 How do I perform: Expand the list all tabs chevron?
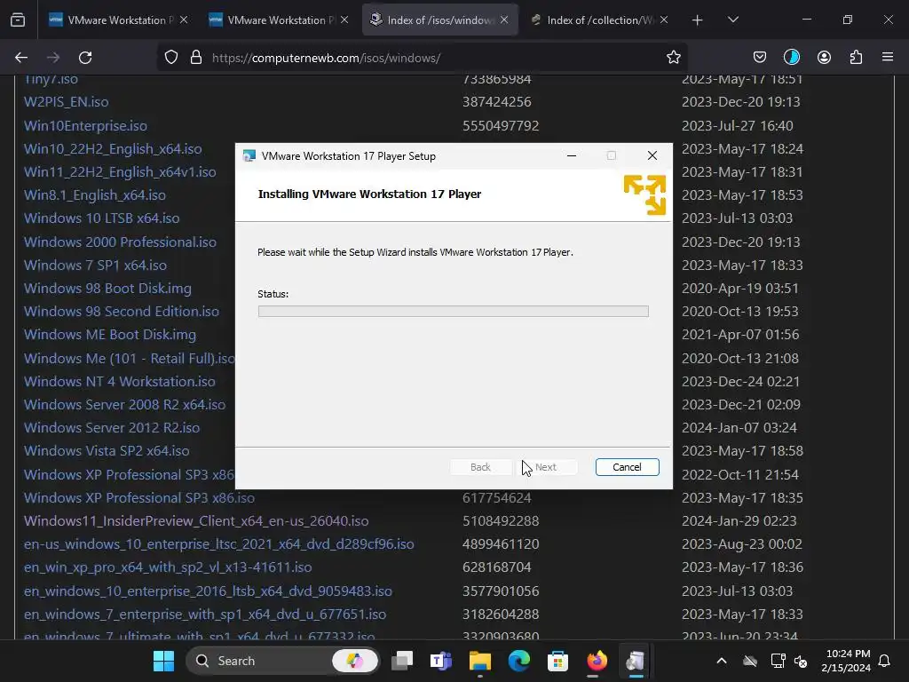tap(732, 20)
